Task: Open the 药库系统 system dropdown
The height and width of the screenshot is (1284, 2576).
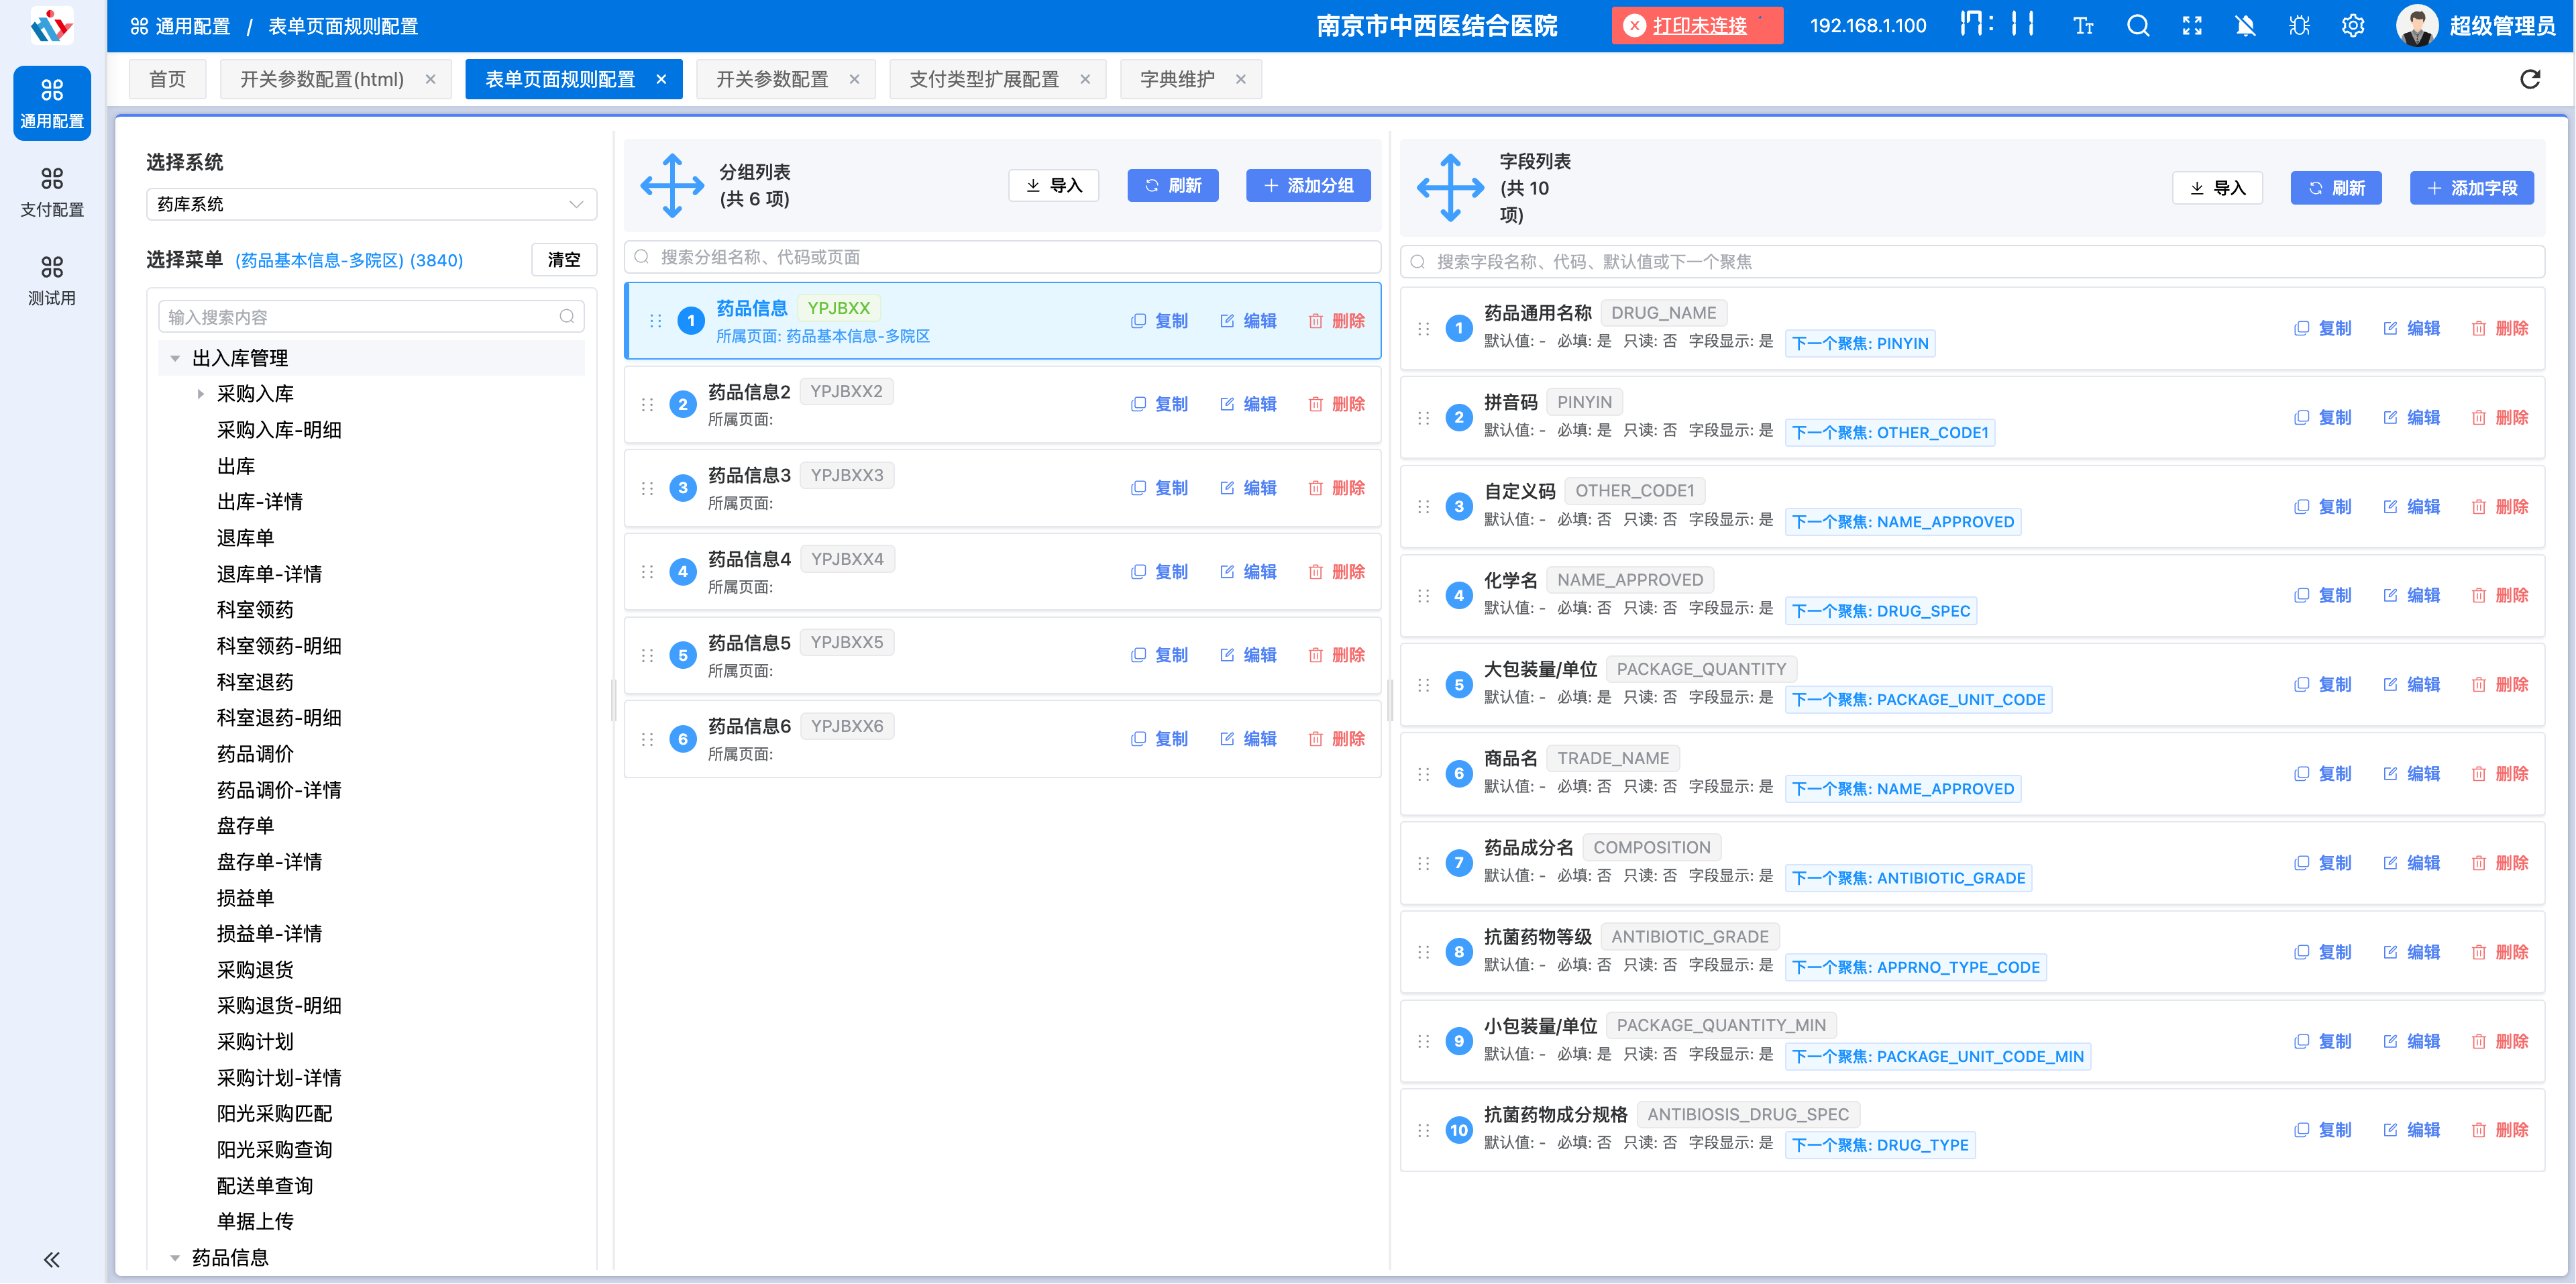Action: pos(371,204)
